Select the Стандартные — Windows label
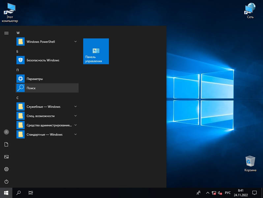 [x=44, y=135]
